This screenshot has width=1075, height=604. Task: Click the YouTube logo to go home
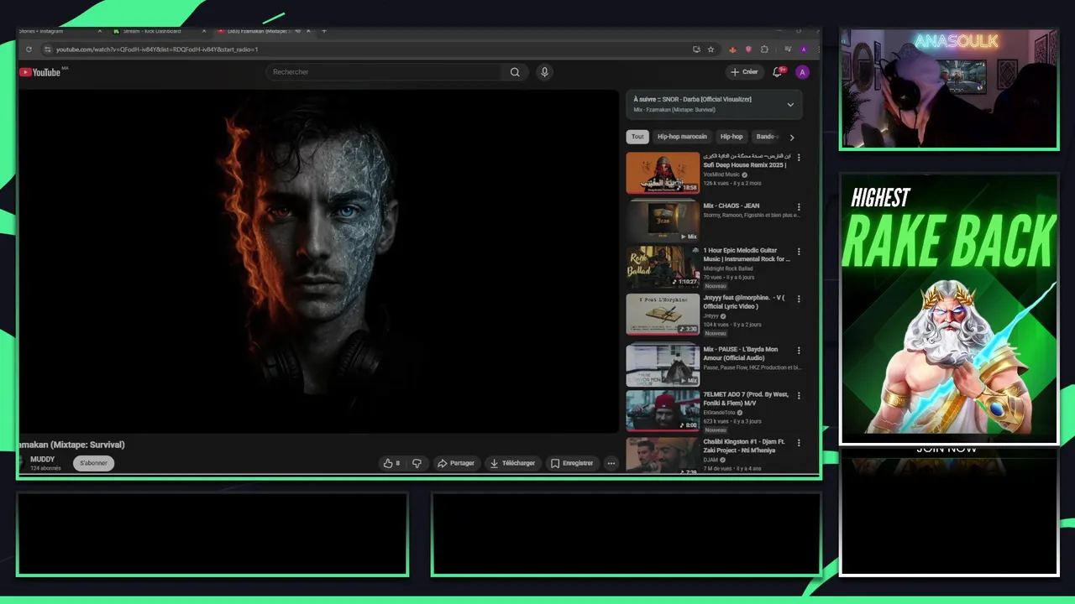point(39,72)
